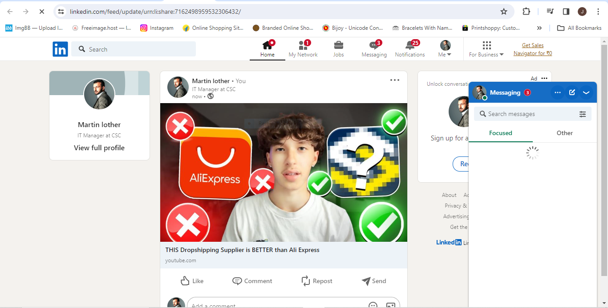Expand the Me profile menu
The image size is (608, 308).
point(445,48)
